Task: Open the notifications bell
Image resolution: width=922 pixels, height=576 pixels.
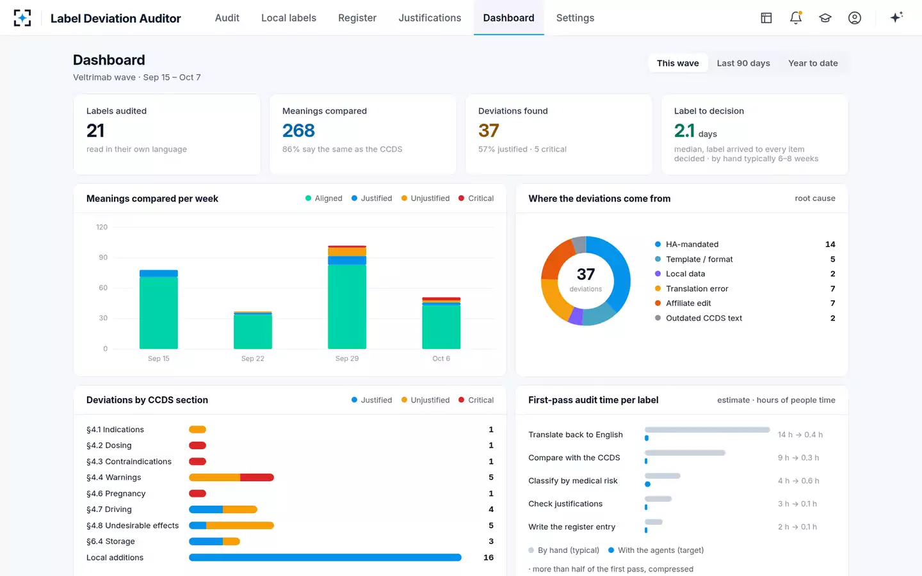Action: [x=796, y=18]
